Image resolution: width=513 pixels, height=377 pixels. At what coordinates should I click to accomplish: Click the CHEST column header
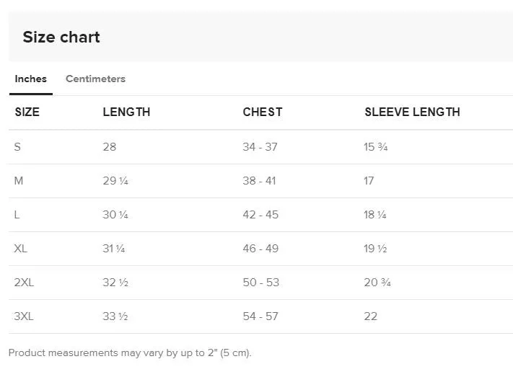pyautogui.click(x=263, y=112)
